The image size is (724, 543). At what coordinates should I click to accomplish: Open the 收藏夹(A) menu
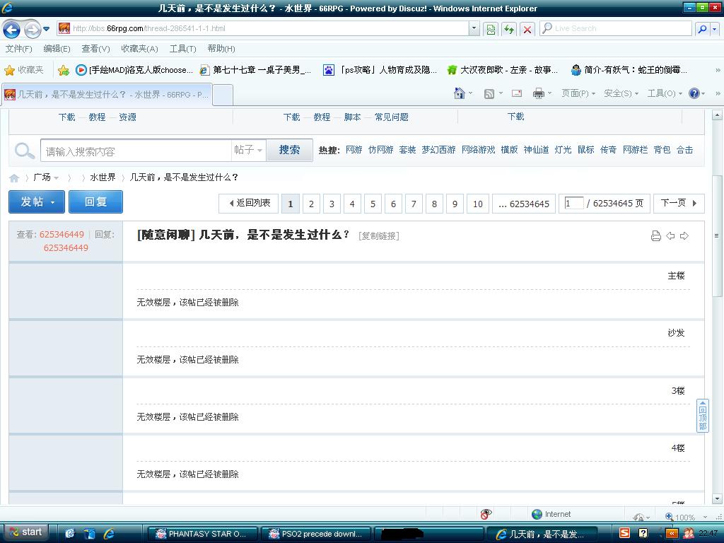[x=139, y=49]
